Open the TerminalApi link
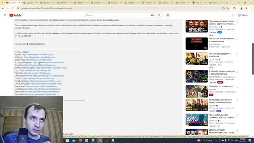Viewport: 254px width, 143px height. [41, 94]
